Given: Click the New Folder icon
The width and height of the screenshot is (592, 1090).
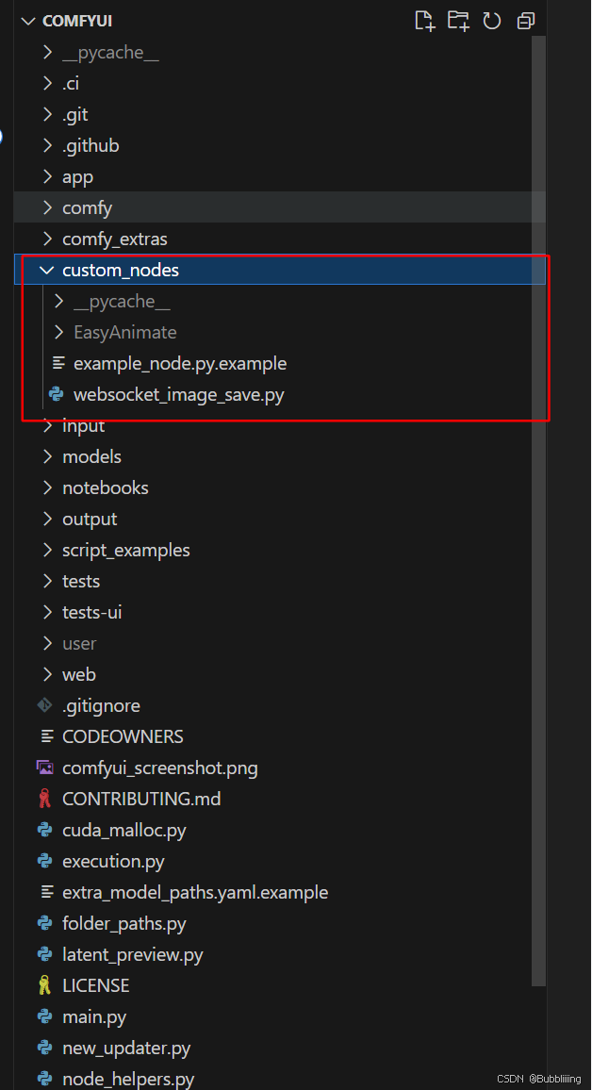Looking at the screenshot, I should coord(458,21).
